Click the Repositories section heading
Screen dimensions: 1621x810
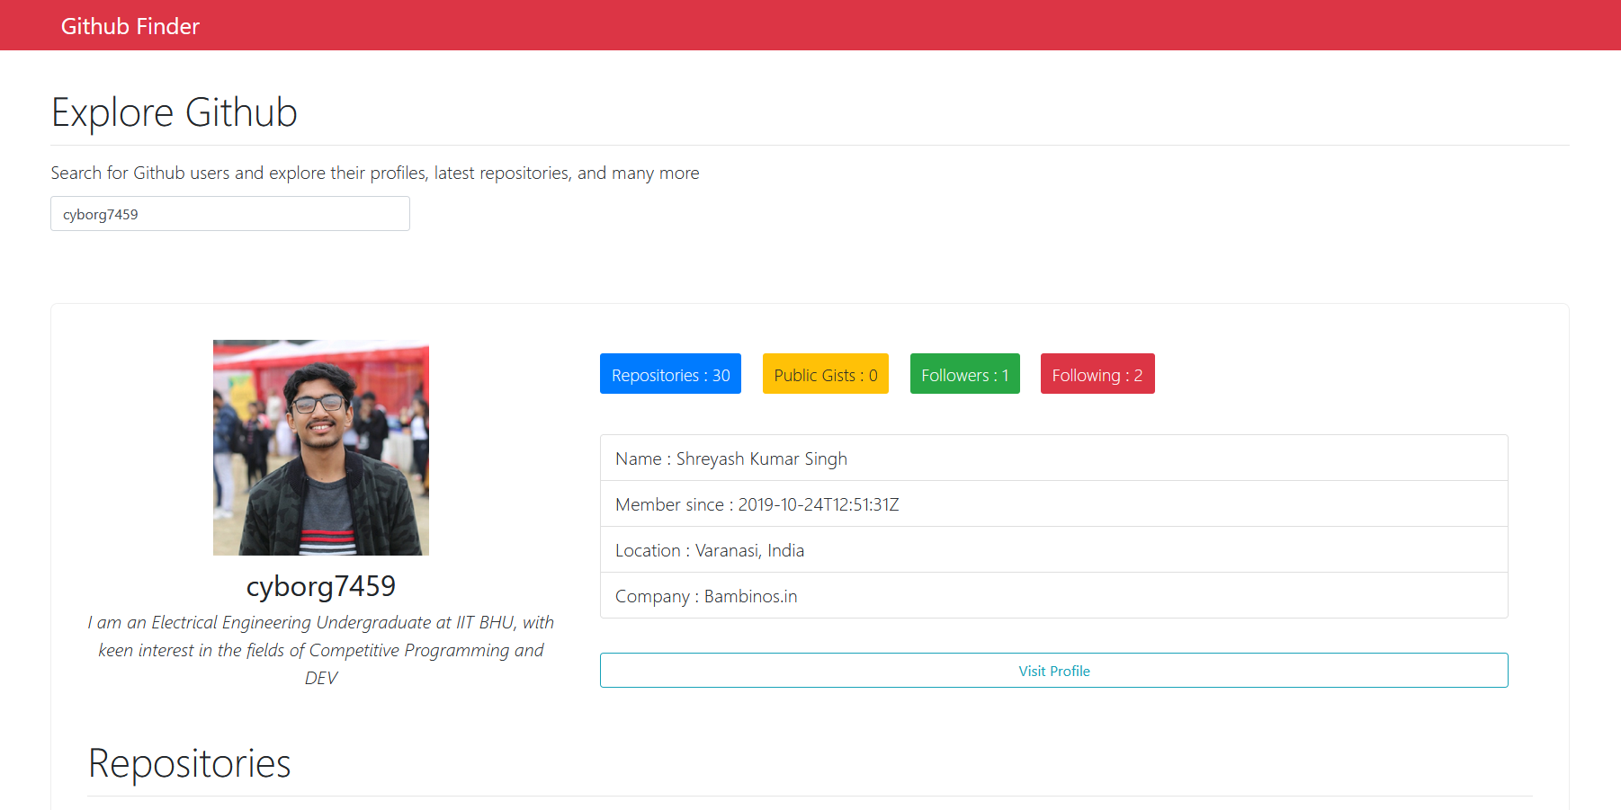[189, 763]
